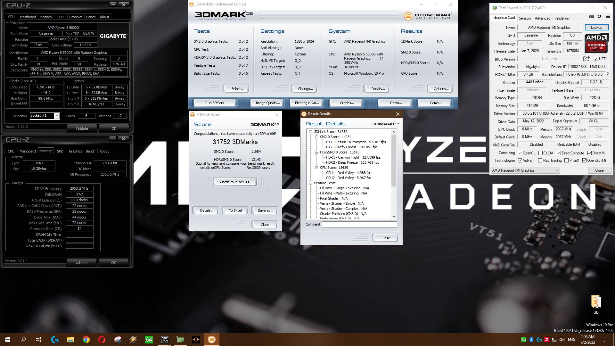Toggle the DirectCompute checkbox
The image size is (615, 346).
coord(559,153)
